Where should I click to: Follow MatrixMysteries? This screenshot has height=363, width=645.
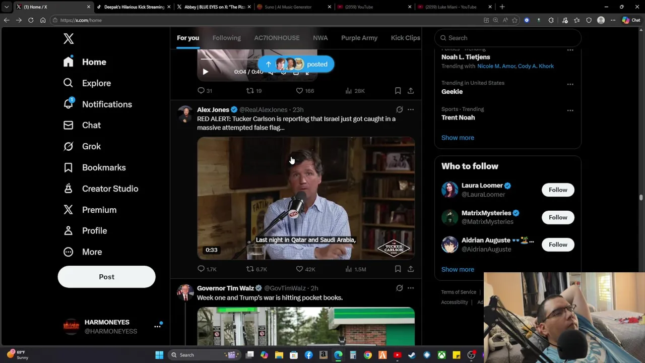point(558,217)
